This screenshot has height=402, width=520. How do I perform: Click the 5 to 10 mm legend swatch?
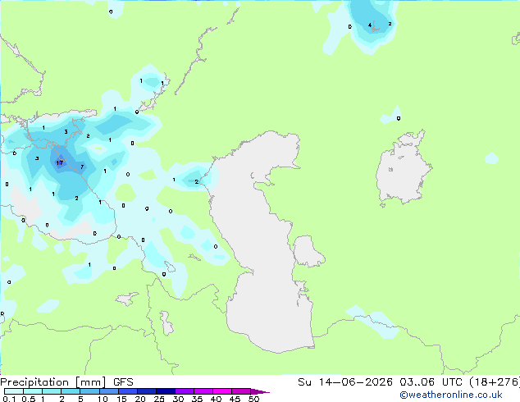coord(89,391)
